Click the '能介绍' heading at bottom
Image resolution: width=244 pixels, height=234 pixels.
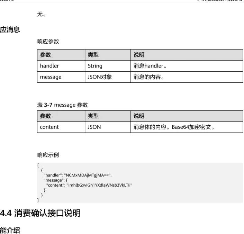tap(10, 230)
